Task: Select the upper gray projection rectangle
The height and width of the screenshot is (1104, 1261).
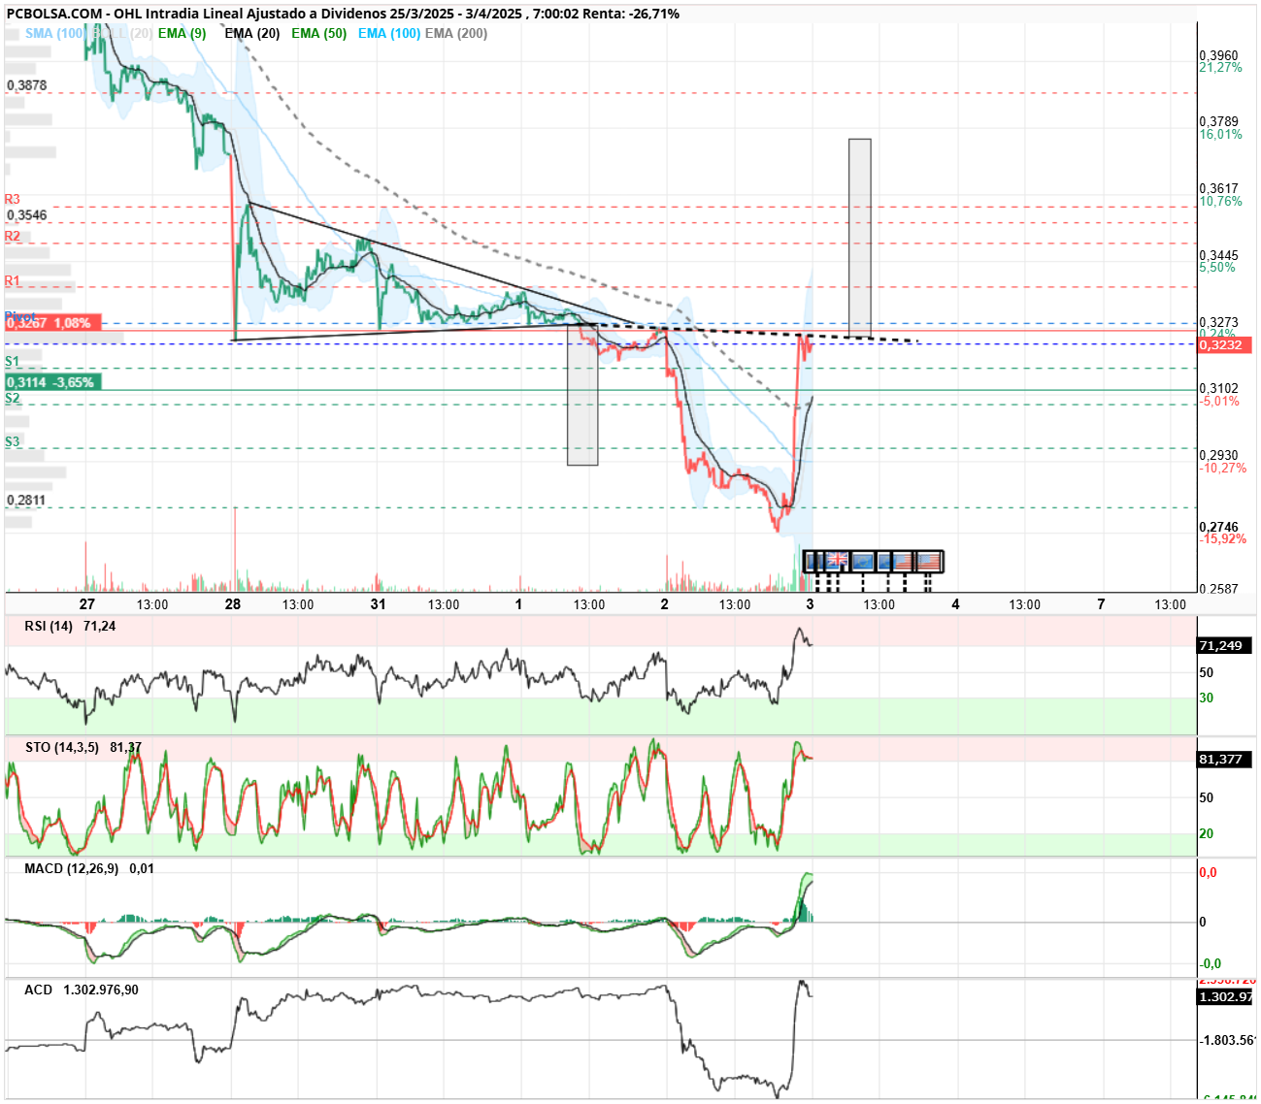Action: point(859,238)
